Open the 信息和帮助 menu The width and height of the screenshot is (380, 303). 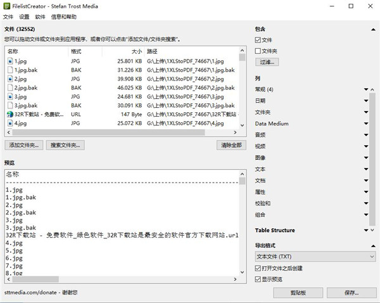pos(64,16)
